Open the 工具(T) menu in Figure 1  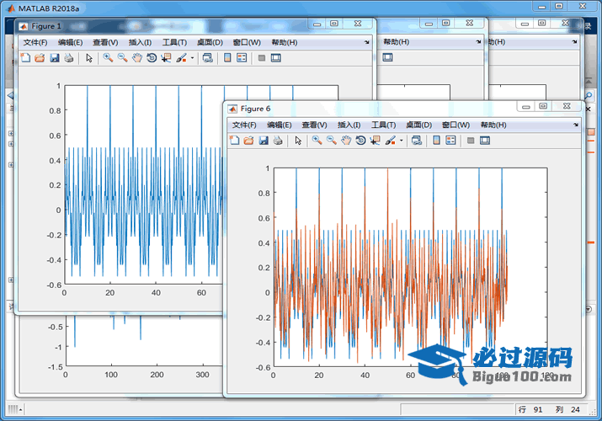(x=174, y=42)
